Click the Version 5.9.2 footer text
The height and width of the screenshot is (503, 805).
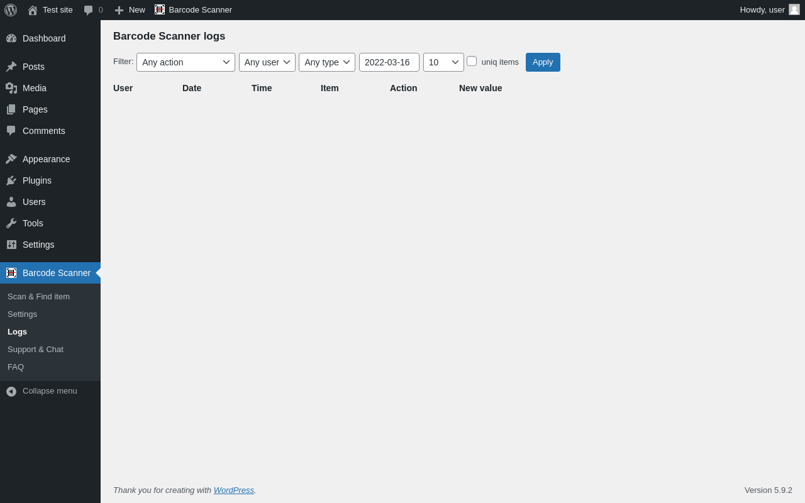(769, 490)
